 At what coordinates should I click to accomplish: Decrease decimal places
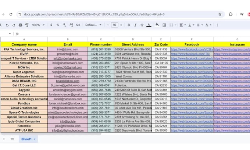[x=64, y=25]
